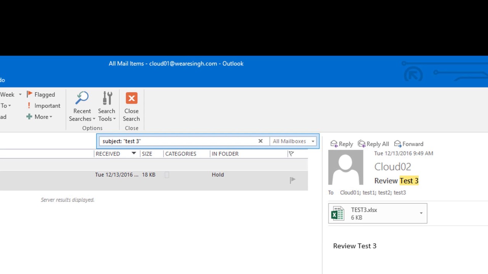Expand the Week dropdown arrow

click(20, 95)
